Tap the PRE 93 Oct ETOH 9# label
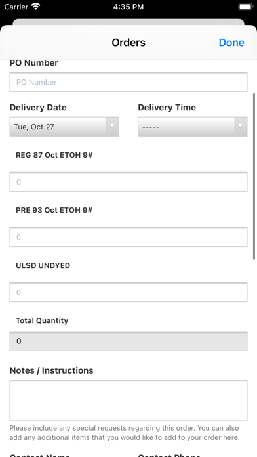257x457 pixels. point(54,210)
